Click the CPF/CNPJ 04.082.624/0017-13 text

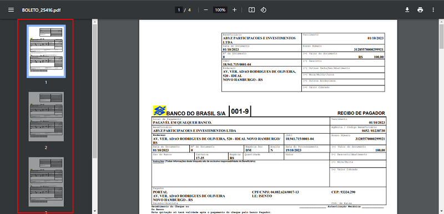tap(275, 192)
